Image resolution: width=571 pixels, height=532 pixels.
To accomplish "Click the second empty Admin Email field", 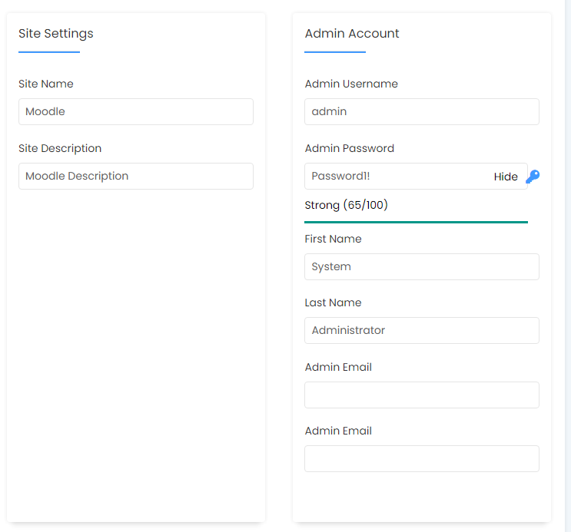I will (422, 458).
